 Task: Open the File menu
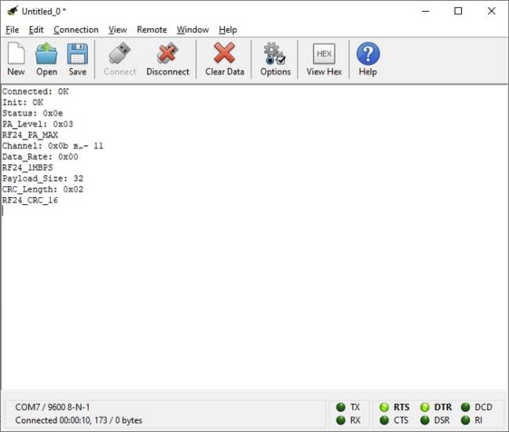[12, 30]
